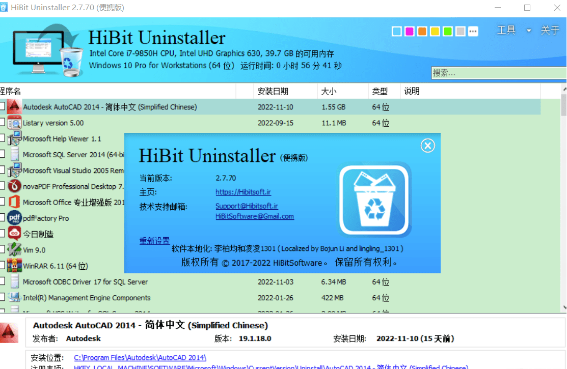
Task: Click the 今日制造 program icon
Action: pos(14,234)
